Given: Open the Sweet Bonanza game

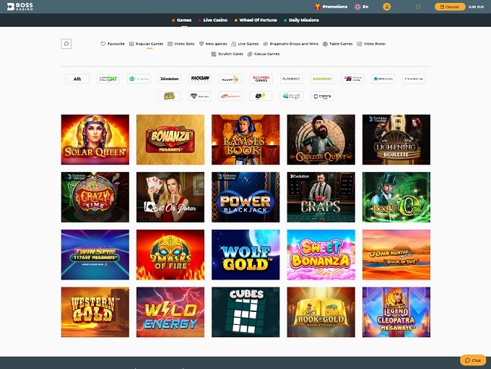Looking at the screenshot, I should [321, 255].
